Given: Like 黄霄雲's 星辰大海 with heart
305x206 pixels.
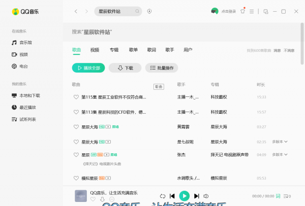Looking at the screenshot, I should point(76,127).
